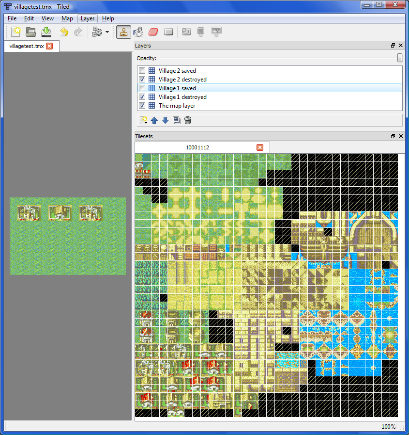Select the Bucket Fill tool
Viewport: 409px width, 435px height.
pos(138,32)
